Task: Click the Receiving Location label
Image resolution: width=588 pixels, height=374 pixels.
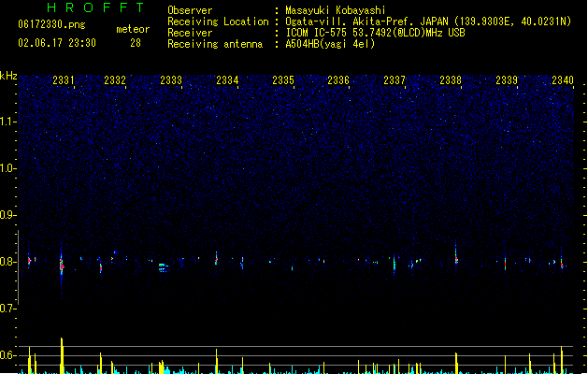Action: point(218,22)
